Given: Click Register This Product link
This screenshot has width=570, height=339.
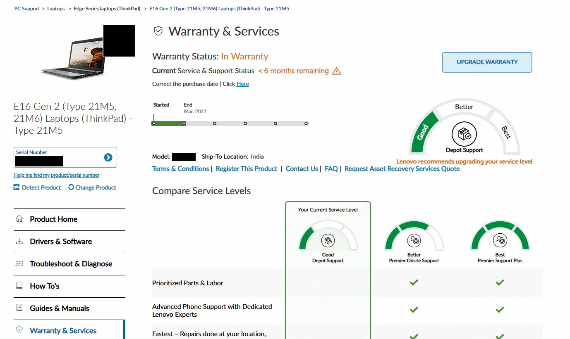Looking at the screenshot, I should point(247,168).
